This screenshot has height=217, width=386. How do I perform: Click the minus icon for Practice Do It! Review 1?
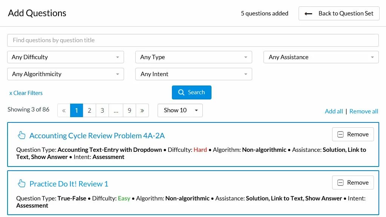(x=340, y=183)
